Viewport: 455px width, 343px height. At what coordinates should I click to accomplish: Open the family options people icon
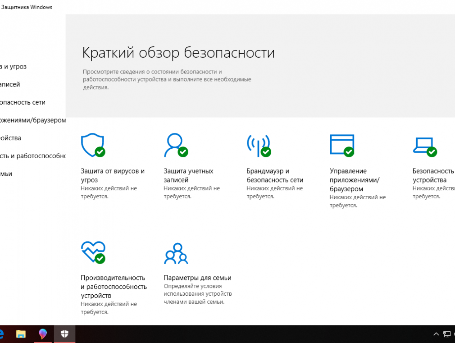(176, 253)
